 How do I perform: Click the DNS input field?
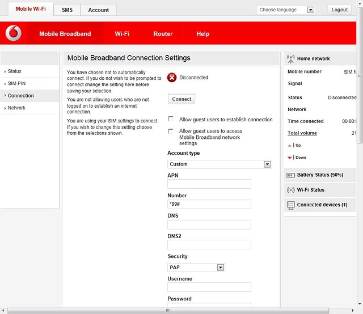coord(209,224)
